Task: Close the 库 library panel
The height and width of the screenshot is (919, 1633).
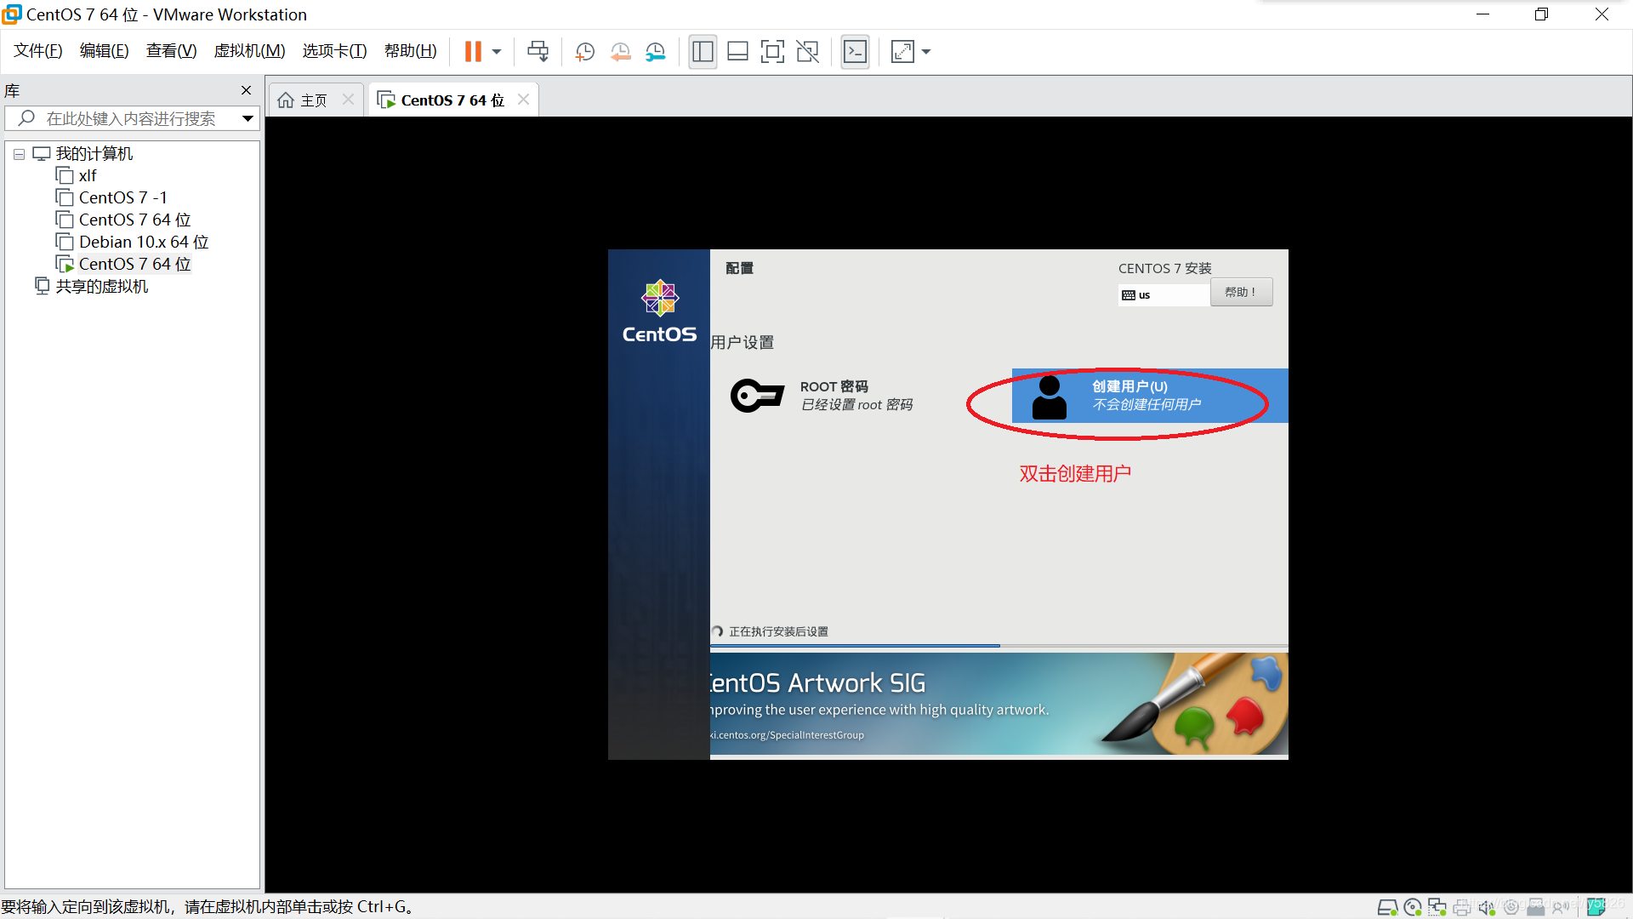Action: pos(246,90)
